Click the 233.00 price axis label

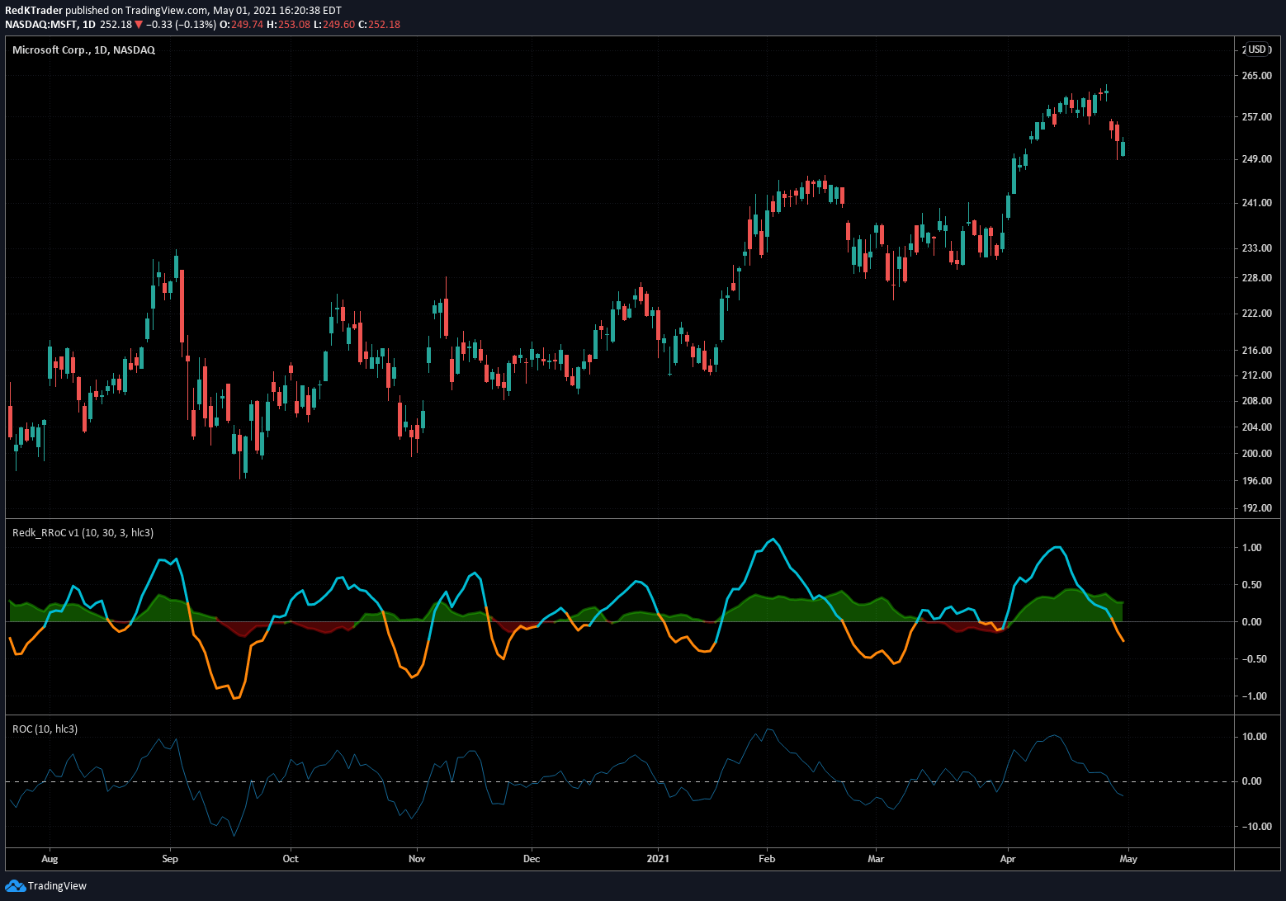1256,248
